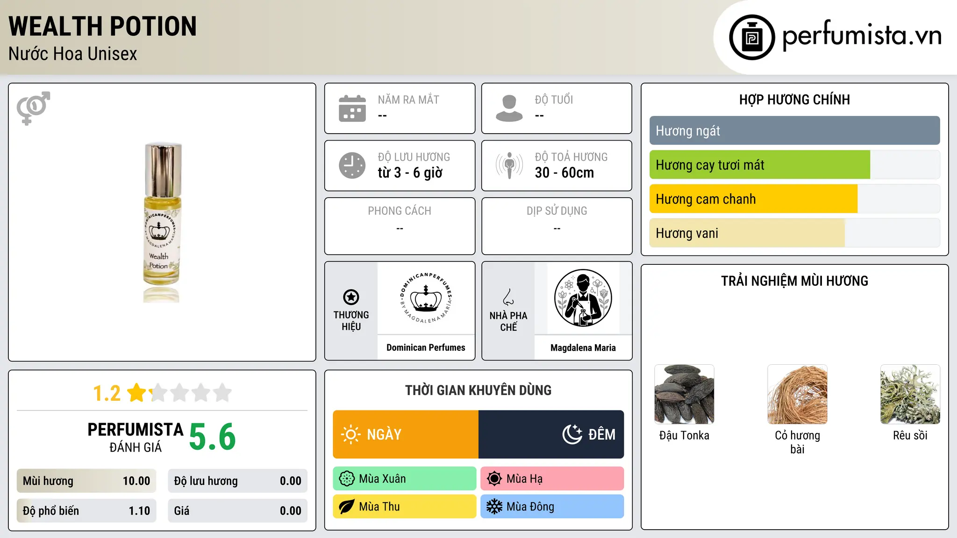Viewport: 957px width, 538px height.
Task: Click the 5.6 Perfumista rating score
Action: 213,437
